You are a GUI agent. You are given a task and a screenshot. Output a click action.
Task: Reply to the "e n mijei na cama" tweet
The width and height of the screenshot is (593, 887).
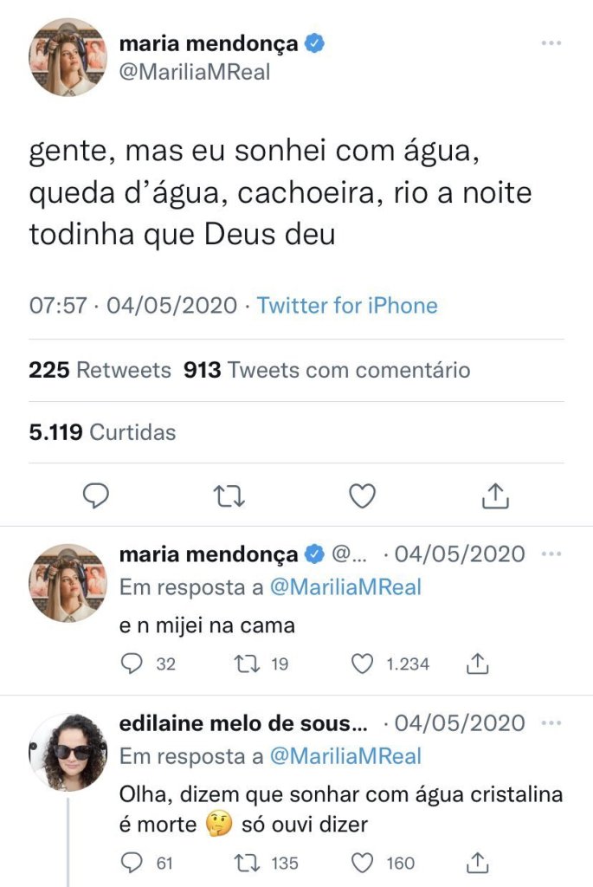132,664
